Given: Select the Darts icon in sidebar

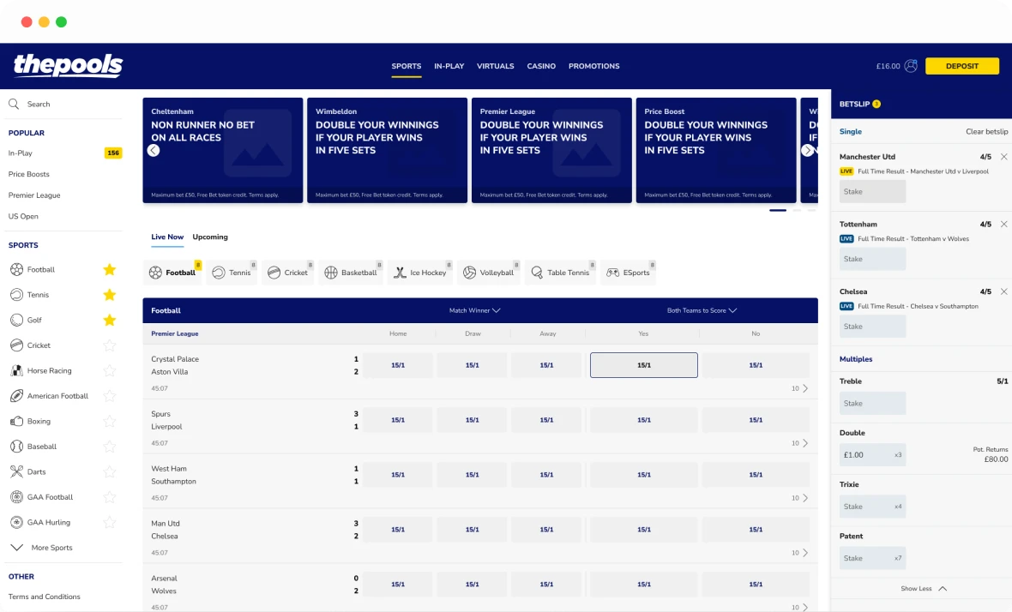Looking at the screenshot, I should tap(17, 471).
